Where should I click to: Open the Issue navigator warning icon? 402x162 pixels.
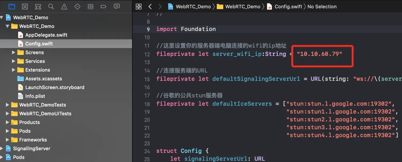[x=64, y=6]
